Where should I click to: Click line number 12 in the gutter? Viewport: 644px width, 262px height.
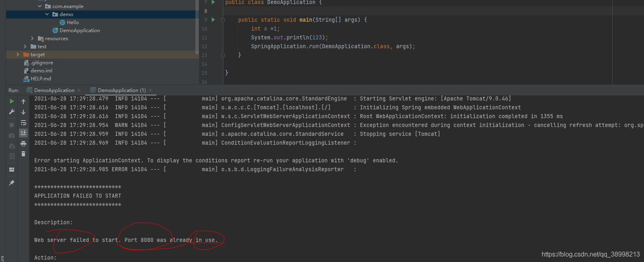pyautogui.click(x=204, y=47)
